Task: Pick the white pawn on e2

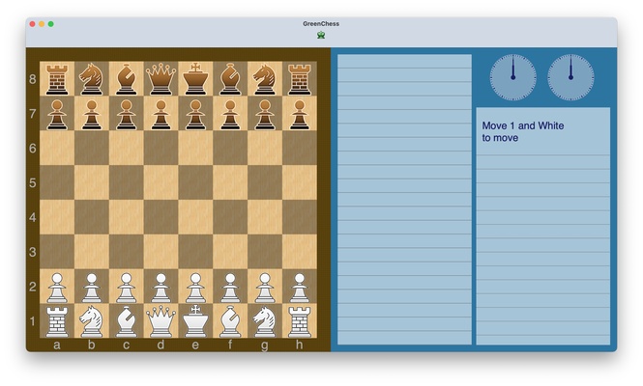Action: click(195, 288)
